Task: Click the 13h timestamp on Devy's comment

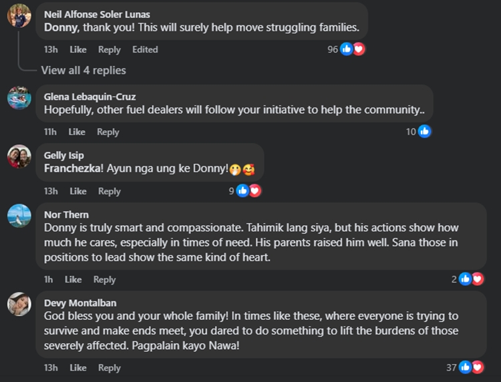Action: pos(51,367)
